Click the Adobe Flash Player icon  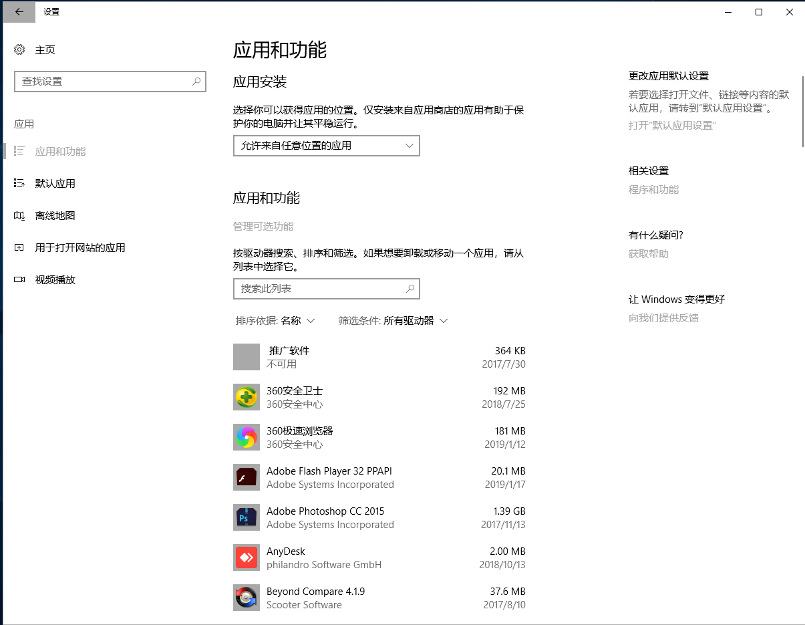tap(247, 477)
